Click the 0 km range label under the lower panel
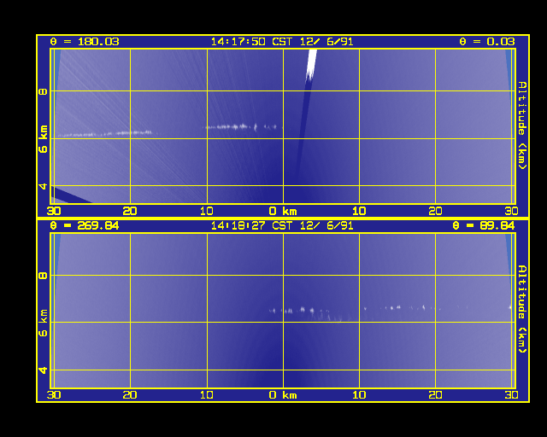Image resolution: width=547 pixels, height=437 pixels. tap(283, 395)
